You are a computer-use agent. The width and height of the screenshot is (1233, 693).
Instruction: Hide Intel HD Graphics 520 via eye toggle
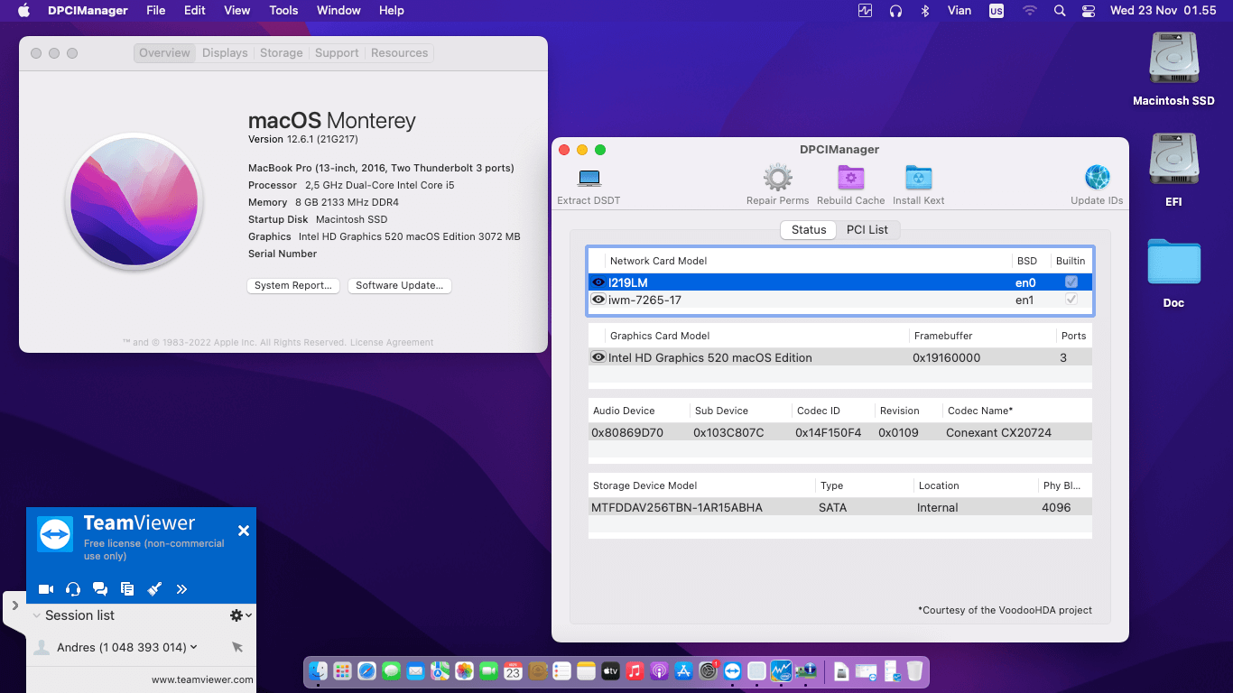pyautogui.click(x=598, y=356)
